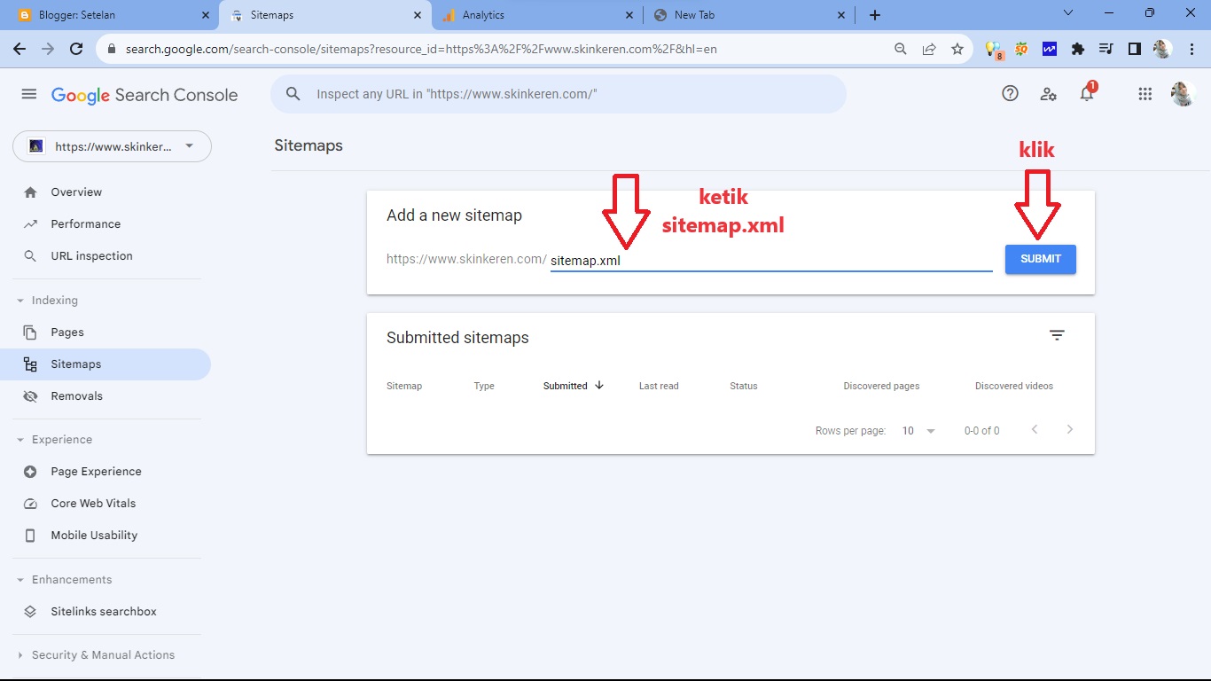The width and height of the screenshot is (1211, 681).
Task: Click the browser forward arrow
Action: [x=48, y=50]
